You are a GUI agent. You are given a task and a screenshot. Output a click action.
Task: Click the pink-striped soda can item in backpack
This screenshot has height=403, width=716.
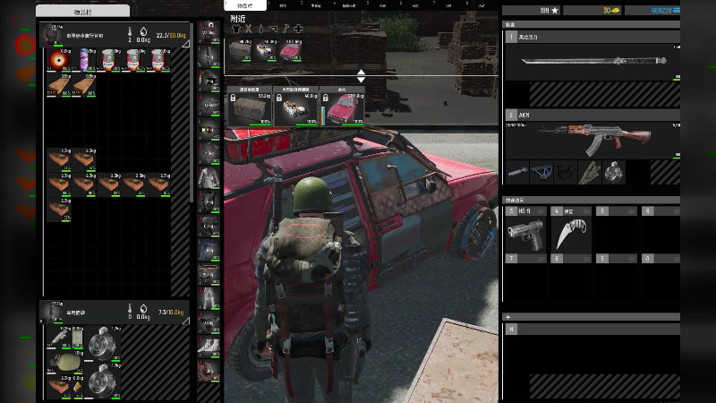(x=84, y=60)
